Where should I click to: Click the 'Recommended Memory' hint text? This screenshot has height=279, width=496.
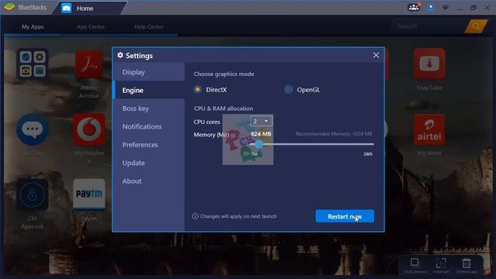[334, 134]
